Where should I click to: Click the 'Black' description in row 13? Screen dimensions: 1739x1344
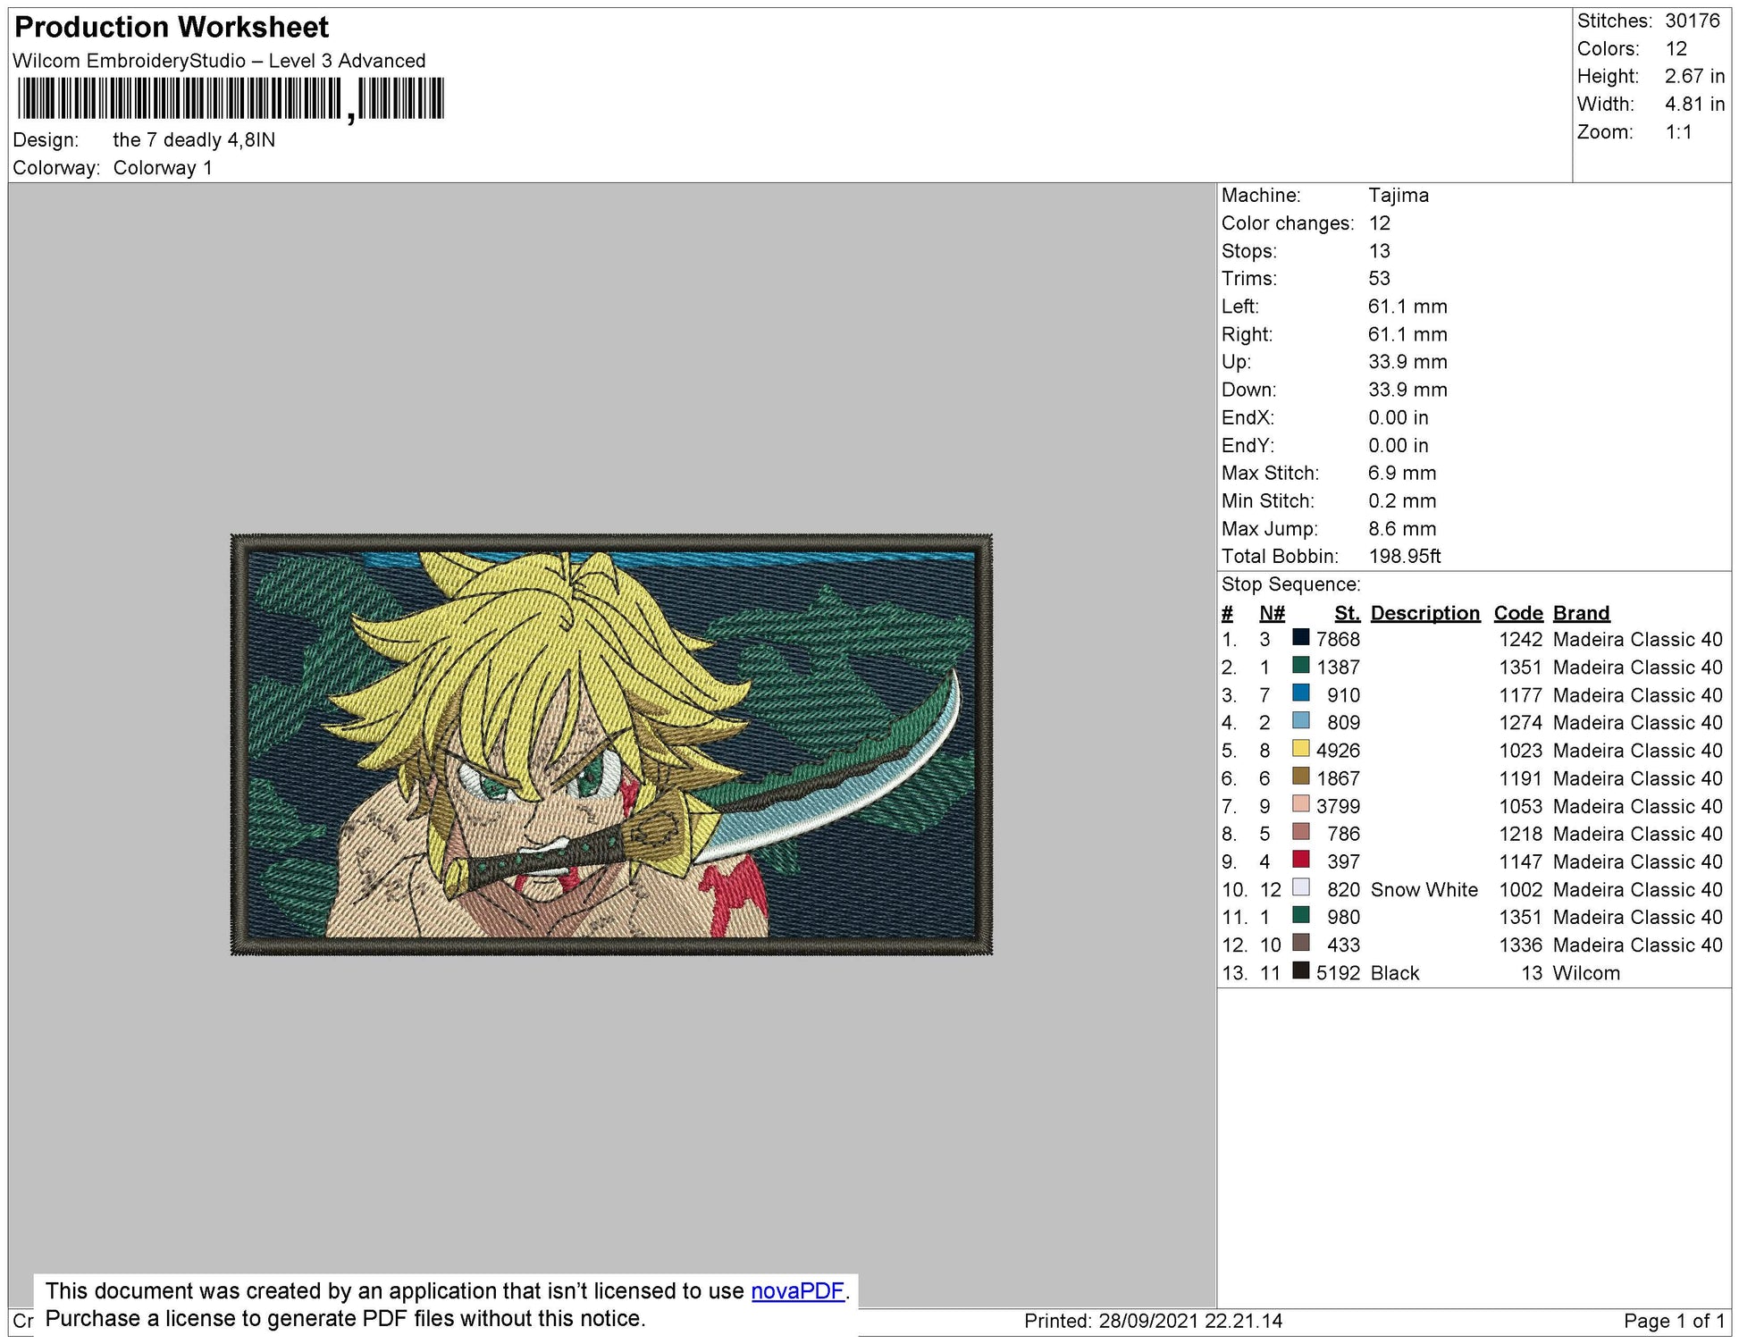point(1394,972)
